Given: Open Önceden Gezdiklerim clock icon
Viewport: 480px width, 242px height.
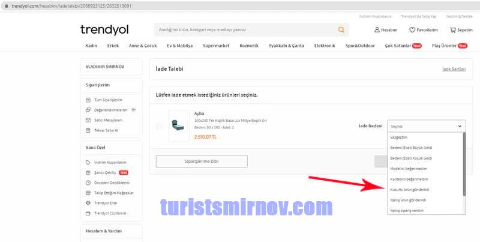Looking at the screenshot, I should pyautogui.click(x=88, y=183).
